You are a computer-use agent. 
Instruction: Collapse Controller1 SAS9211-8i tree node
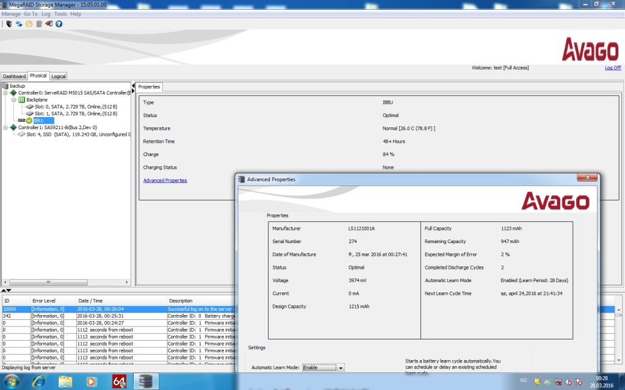(5, 127)
